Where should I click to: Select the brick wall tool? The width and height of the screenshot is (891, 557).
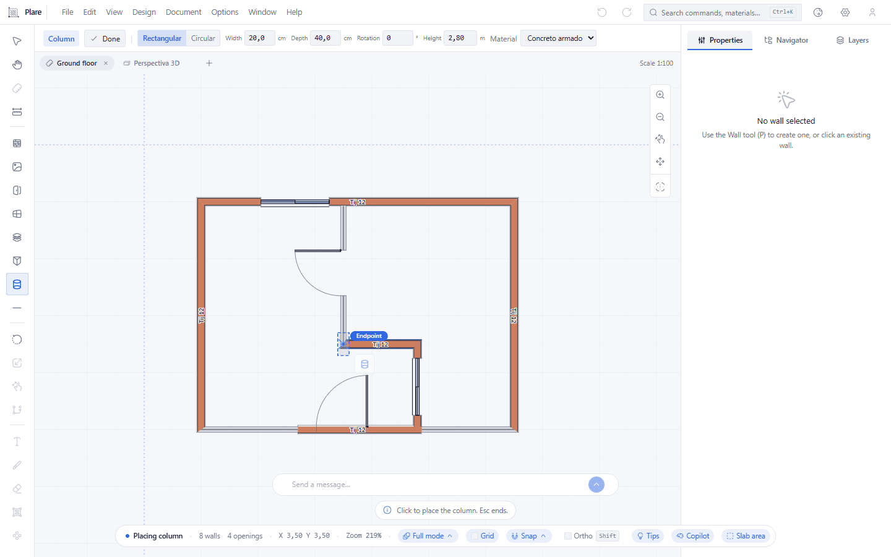click(x=17, y=143)
